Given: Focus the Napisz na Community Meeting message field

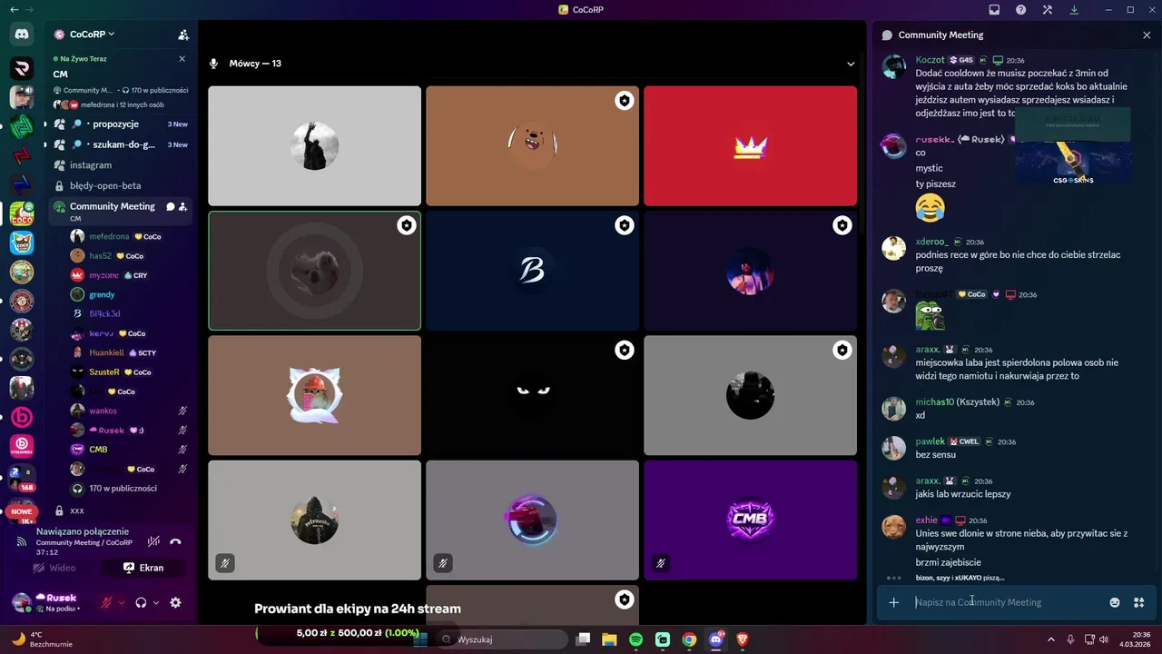Looking at the screenshot, I should click(x=1008, y=602).
